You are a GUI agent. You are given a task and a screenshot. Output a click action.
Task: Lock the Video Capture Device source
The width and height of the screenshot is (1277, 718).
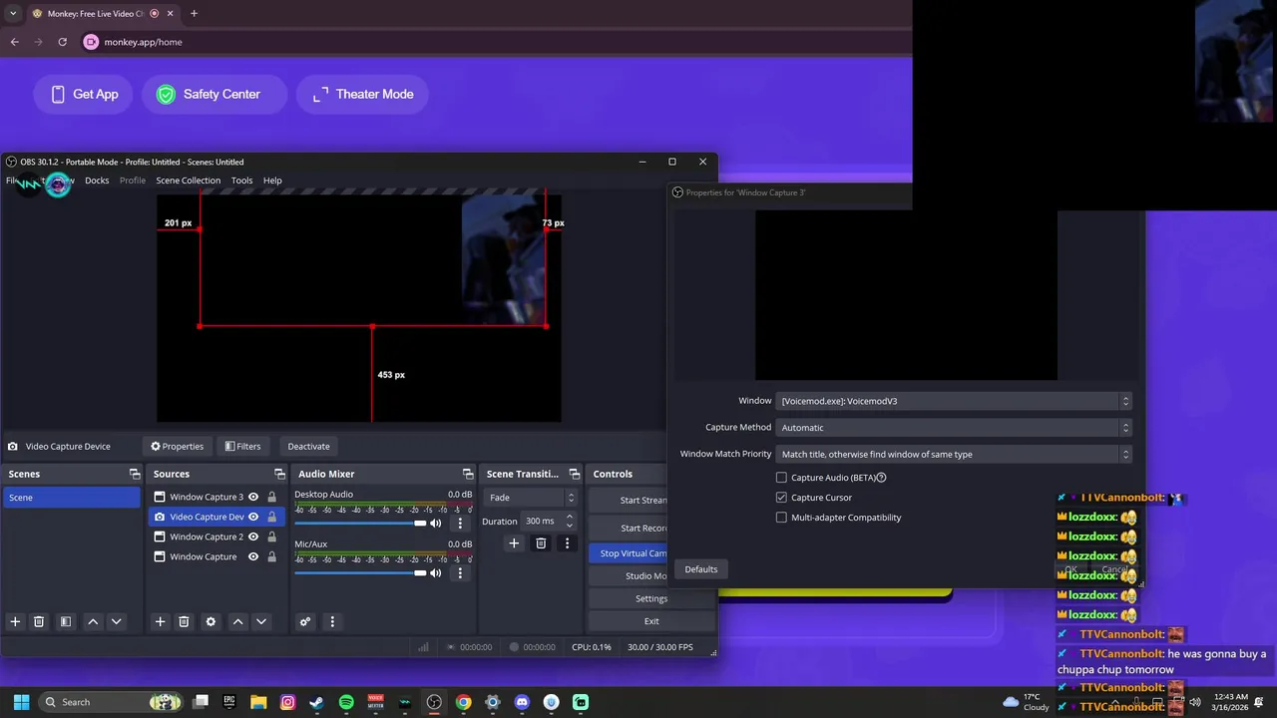[271, 517]
